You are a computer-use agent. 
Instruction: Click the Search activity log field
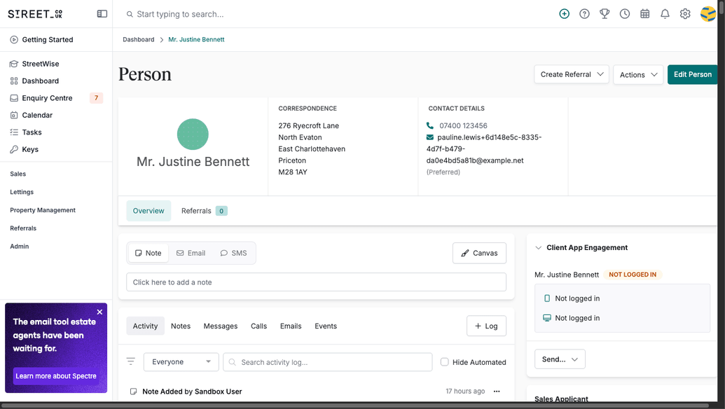[x=328, y=362]
